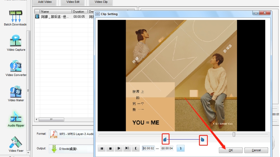Open the Video Edit tab

(x=73, y=2)
